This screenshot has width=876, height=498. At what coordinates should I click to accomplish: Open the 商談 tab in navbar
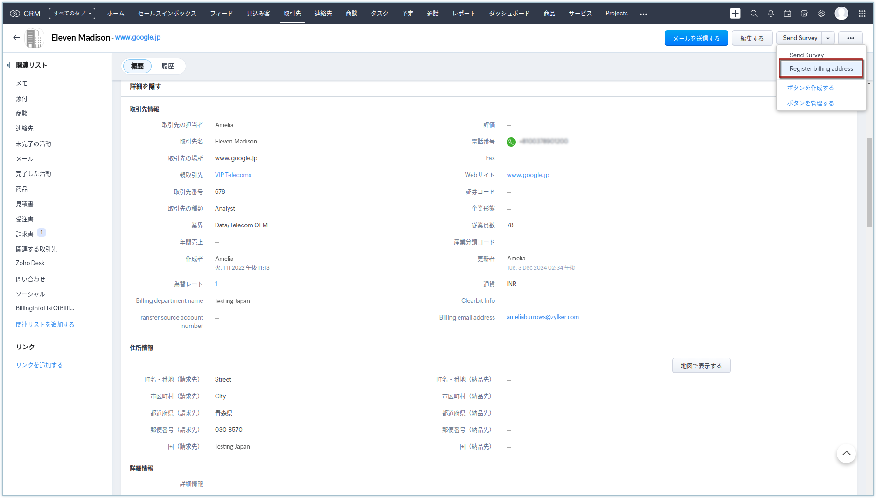[x=352, y=14]
